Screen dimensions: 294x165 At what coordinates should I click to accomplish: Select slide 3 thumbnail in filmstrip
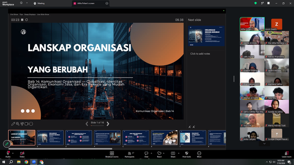tap(79, 137)
